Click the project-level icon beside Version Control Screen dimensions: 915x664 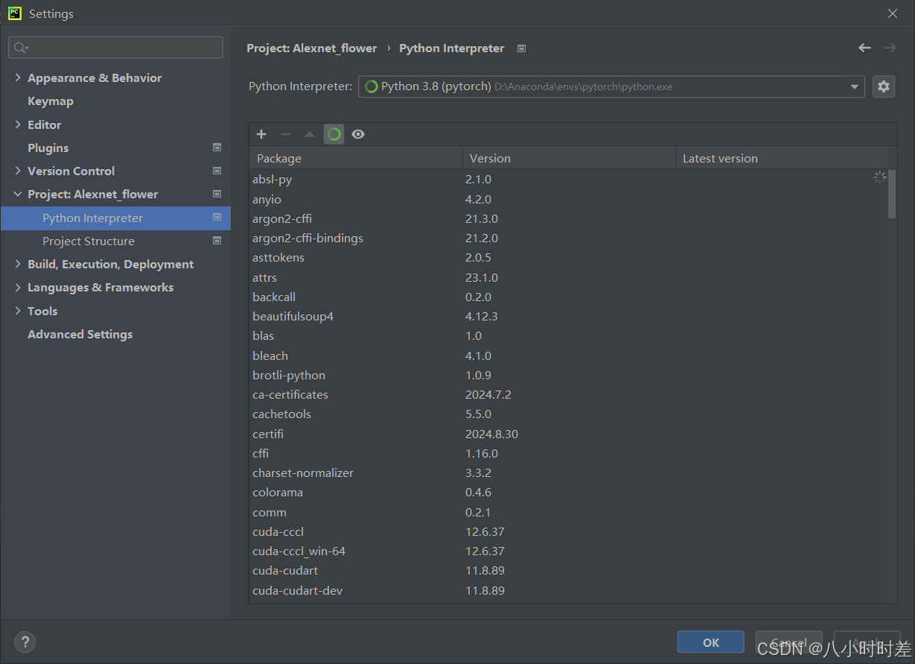point(217,171)
